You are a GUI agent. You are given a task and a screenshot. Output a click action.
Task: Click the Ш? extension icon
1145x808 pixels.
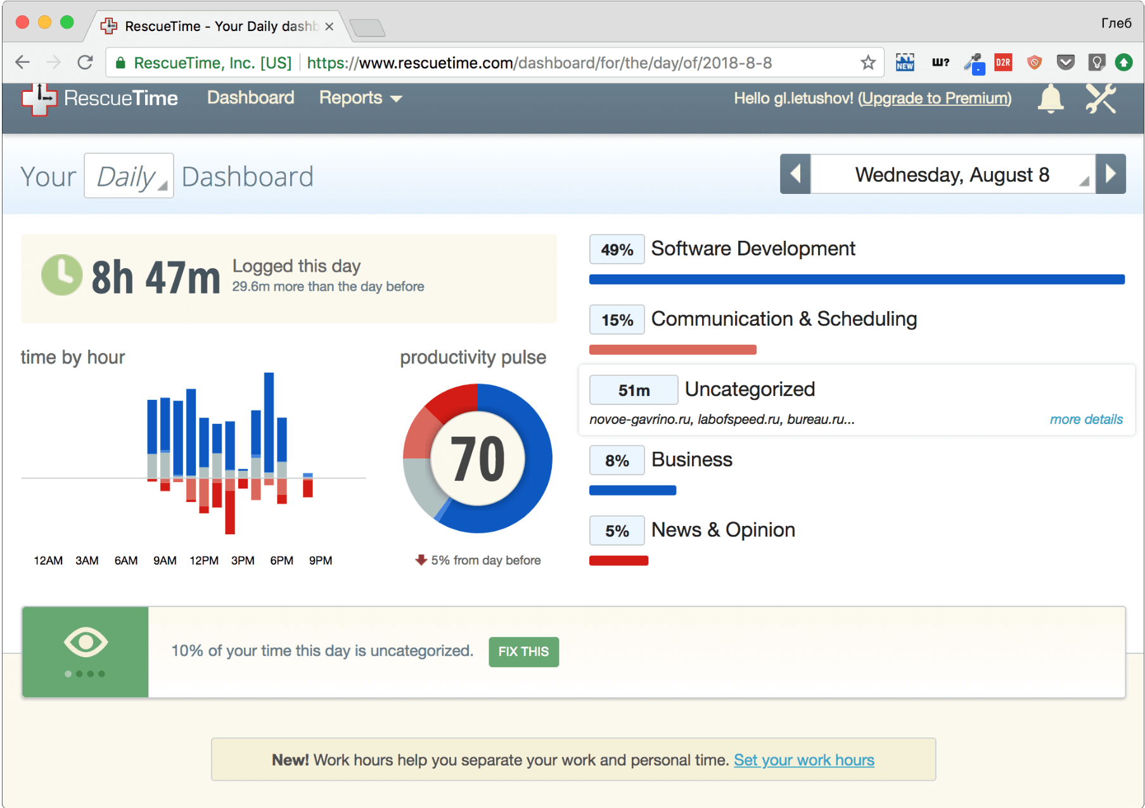[940, 62]
